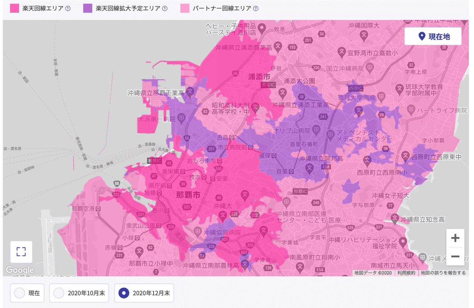Screen dimensions: 474x308
Task: Click the 沖縄大 university marker
Action: [x=223, y=216]
